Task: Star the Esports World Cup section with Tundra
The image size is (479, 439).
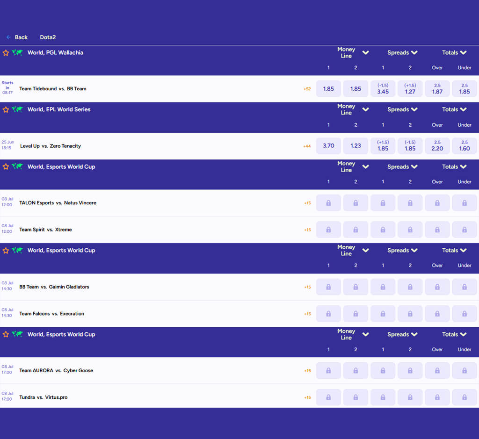Action: coord(6,334)
